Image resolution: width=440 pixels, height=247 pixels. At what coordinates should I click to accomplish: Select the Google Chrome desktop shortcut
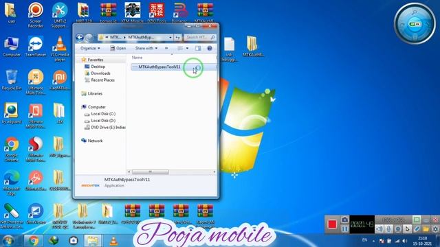pos(12,149)
